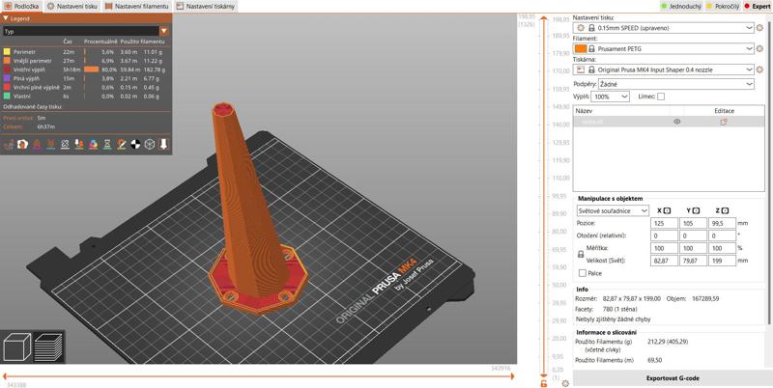
Task: Toggle center of gravity marker icon
Action: pos(135,144)
